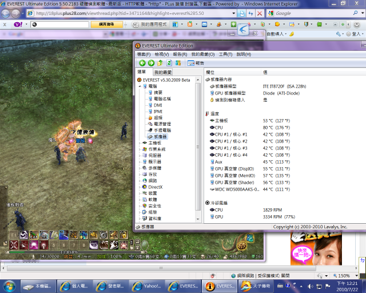This screenshot has width=366, height=293.
Task: Click the tree panel scrollbar down arrow
Action: pos(198,219)
